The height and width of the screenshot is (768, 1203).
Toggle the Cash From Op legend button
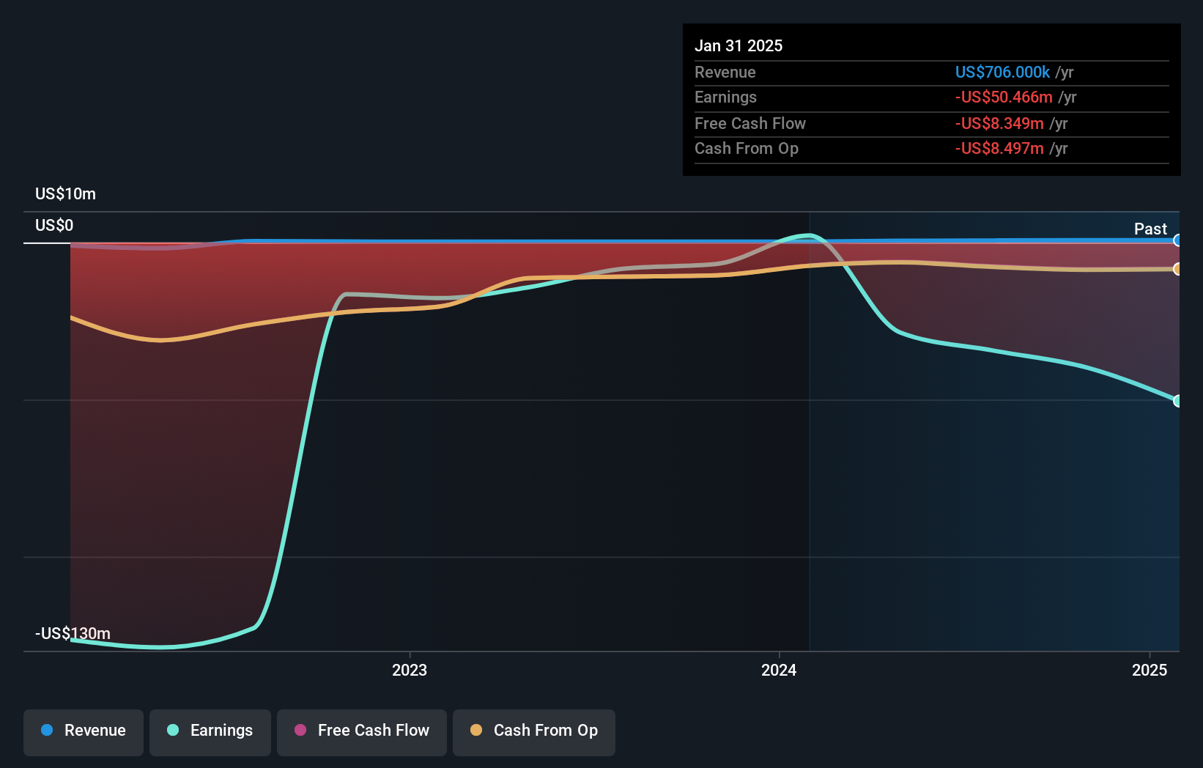(534, 732)
